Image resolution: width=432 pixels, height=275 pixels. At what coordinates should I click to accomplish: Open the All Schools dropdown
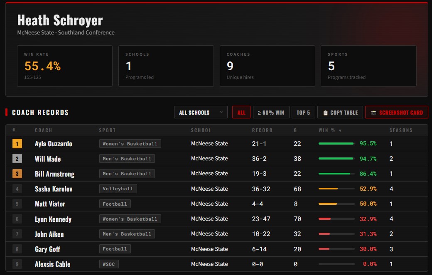tap(201, 113)
